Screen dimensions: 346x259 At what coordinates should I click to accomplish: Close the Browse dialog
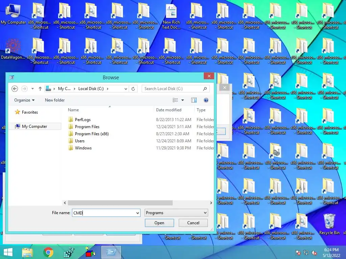pos(209,76)
